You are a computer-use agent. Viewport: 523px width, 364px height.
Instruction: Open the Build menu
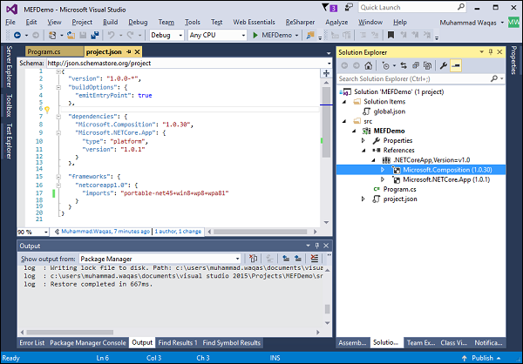pyautogui.click(x=110, y=21)
